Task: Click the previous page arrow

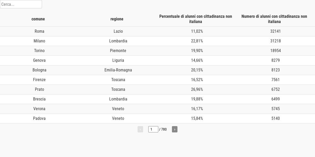Action: pyautogui.click(x=140, y=129)
